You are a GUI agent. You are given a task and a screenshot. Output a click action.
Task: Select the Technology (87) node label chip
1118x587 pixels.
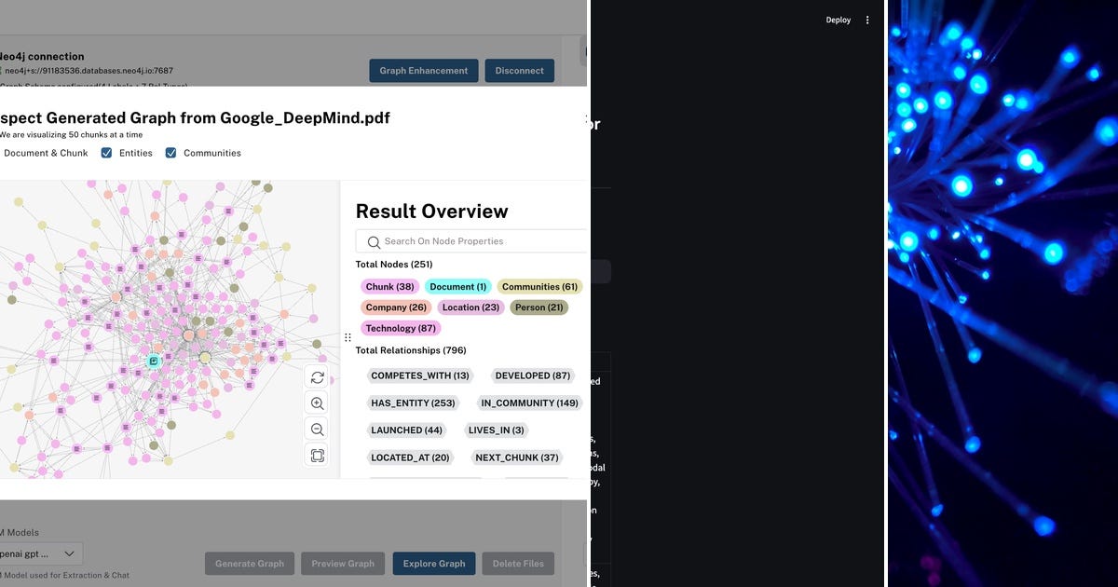401,328
